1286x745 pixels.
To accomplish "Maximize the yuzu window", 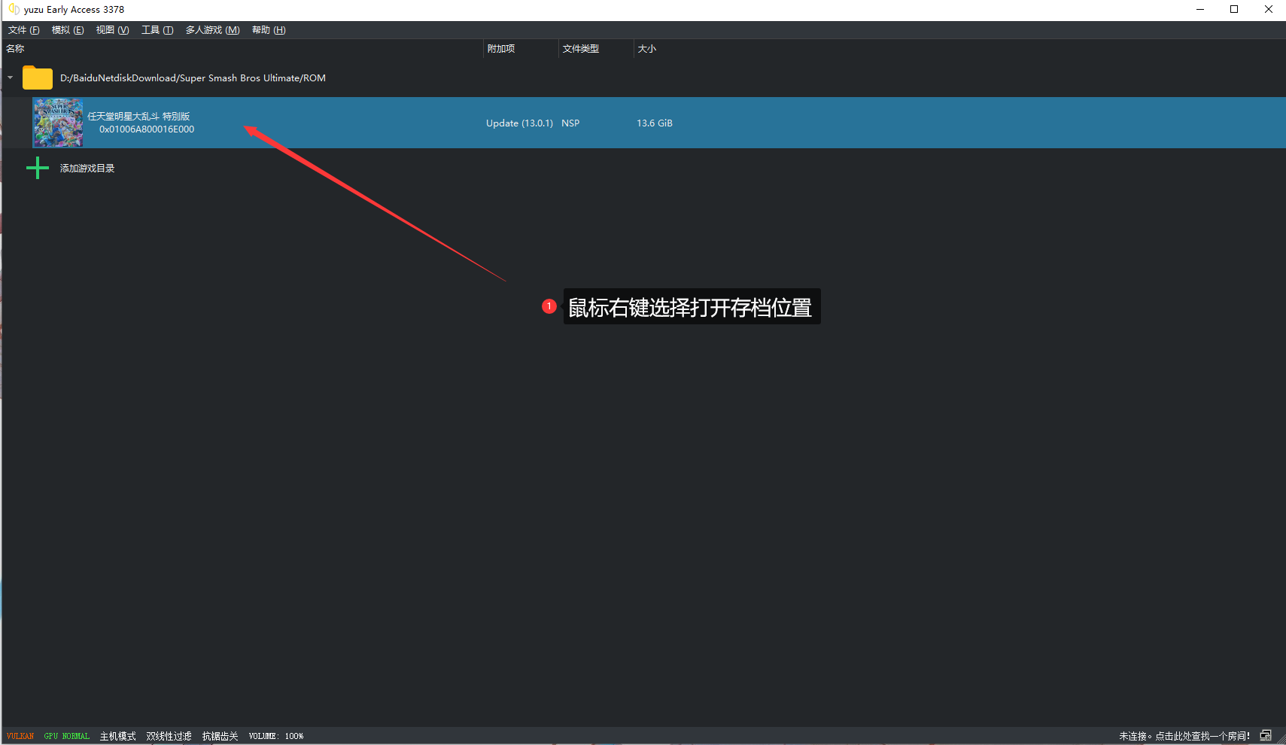I will tap(1234, 10).
